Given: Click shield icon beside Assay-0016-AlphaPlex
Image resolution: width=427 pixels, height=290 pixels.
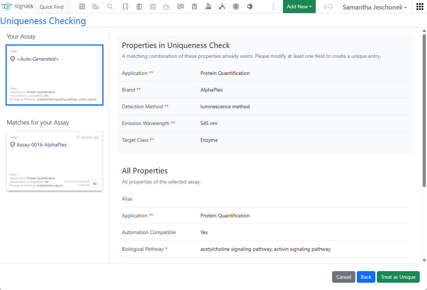Looking at the screenshot, I should (12, 145).
